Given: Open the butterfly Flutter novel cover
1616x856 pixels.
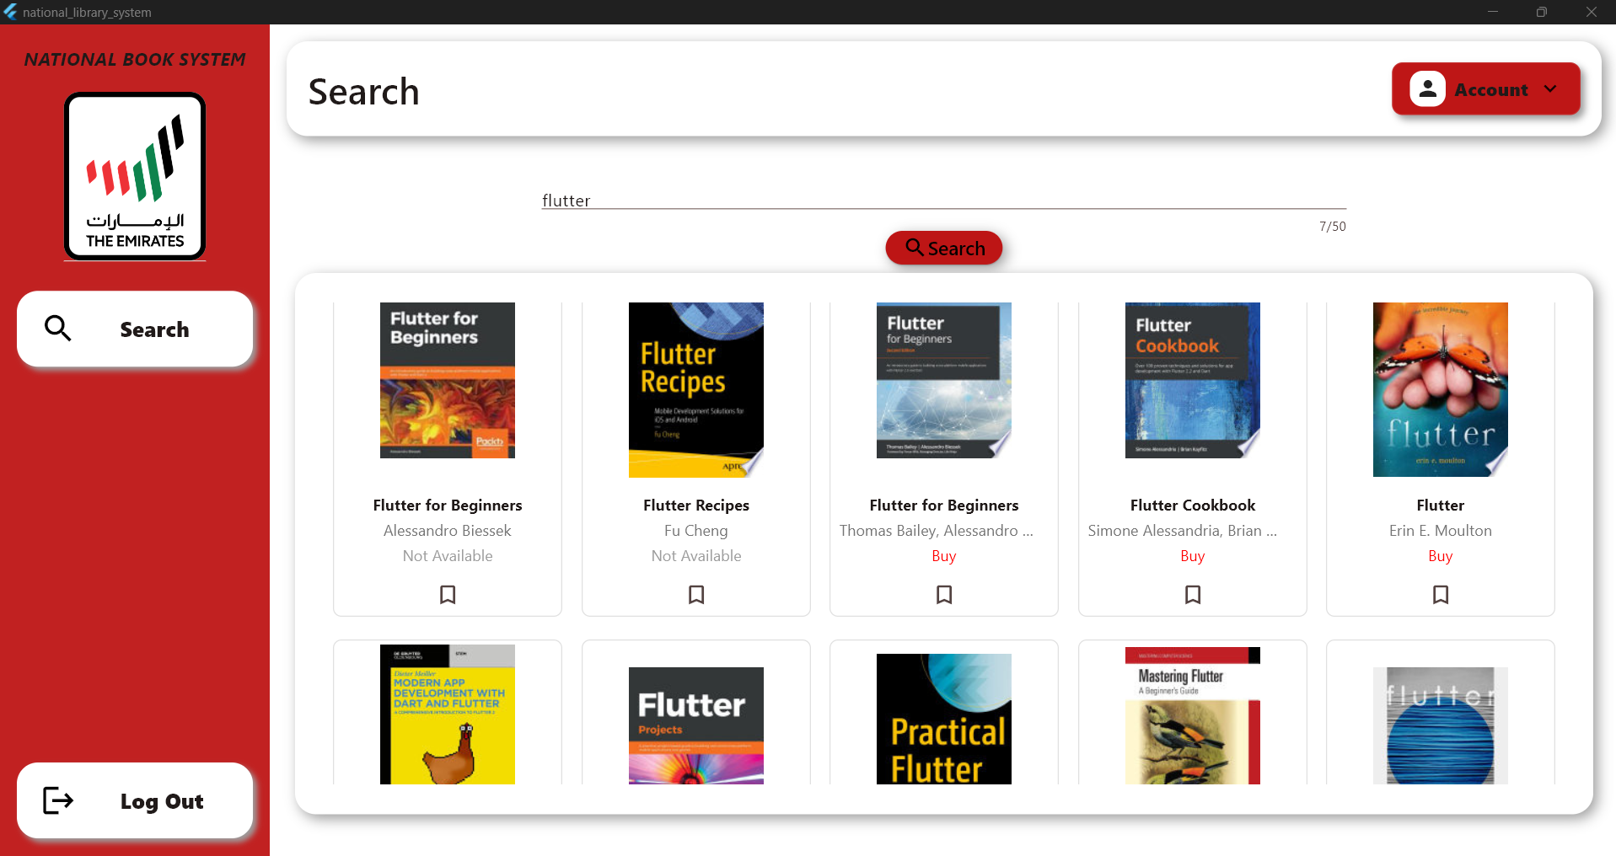Looking at the screenshot, I should 1441,389.
